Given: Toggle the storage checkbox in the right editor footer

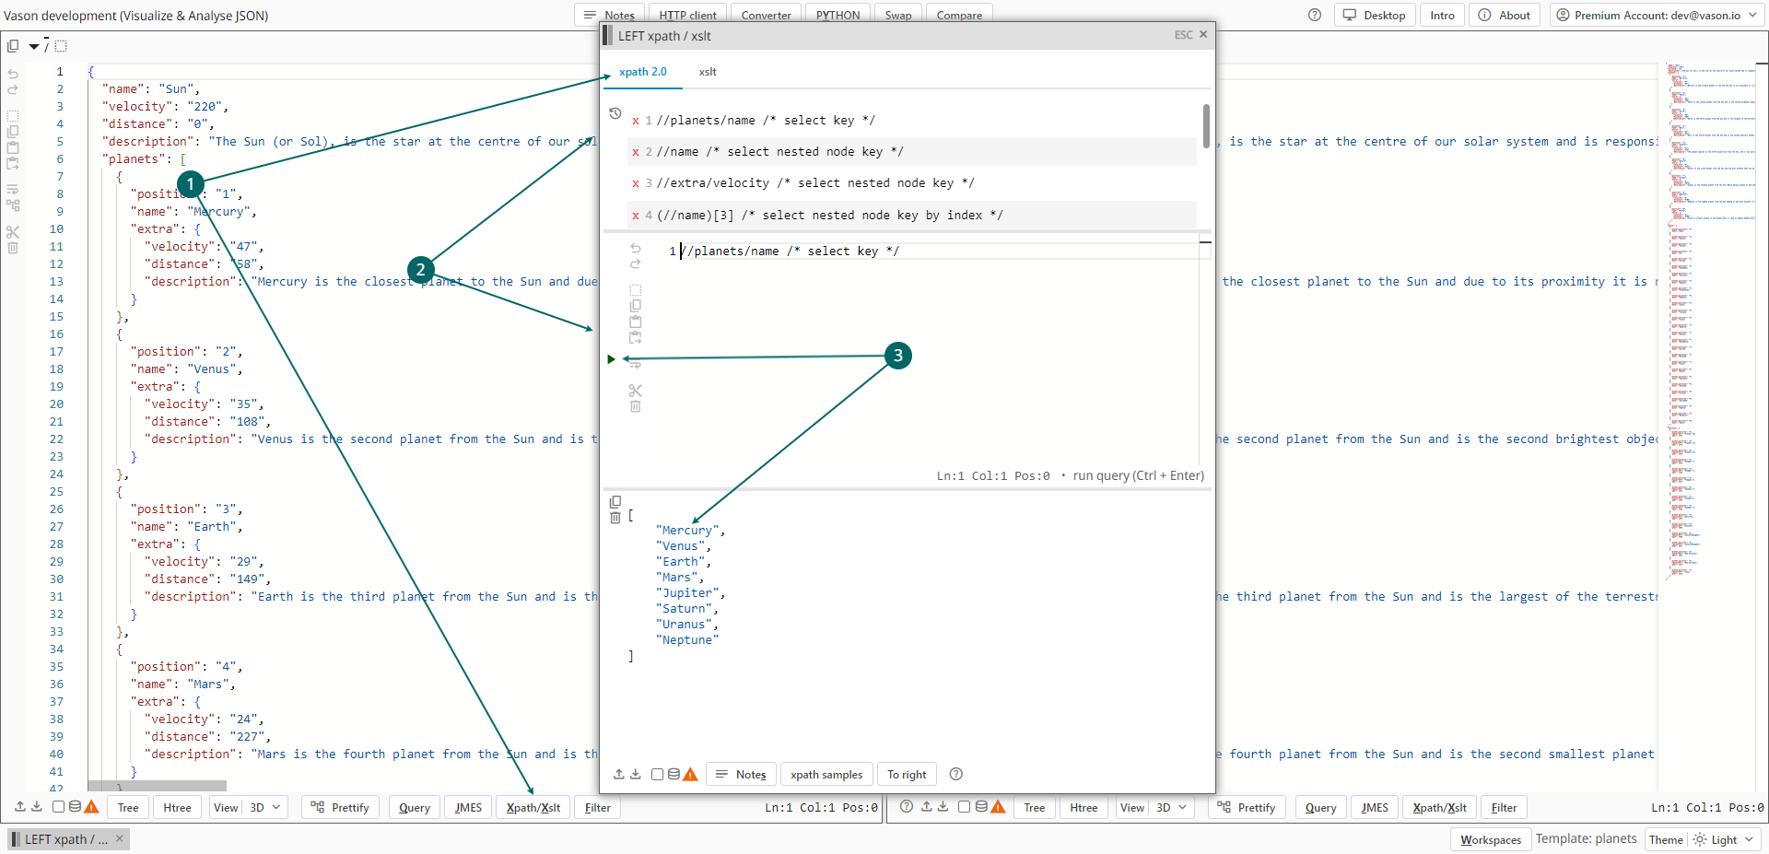Looking at the screenshot, I should point(964,807).
